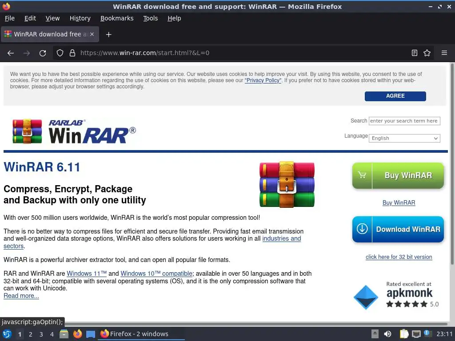This screenshot has width=455, height=341.
Task: Click the green Buy WinRAR button
Action: [x=398, y=175]
